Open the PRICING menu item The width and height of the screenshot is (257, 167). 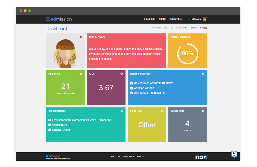pyautogui.click(x=162, y=19)
